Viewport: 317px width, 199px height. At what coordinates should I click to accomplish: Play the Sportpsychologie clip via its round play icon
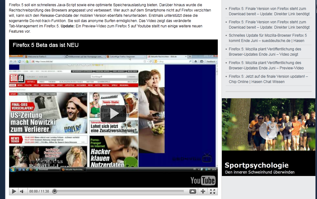pos(268,130)
